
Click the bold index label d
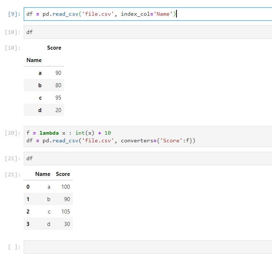[x=40, y=110]
